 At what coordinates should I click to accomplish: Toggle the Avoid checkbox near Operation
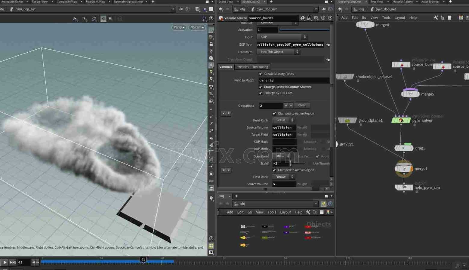click(317, 156)
